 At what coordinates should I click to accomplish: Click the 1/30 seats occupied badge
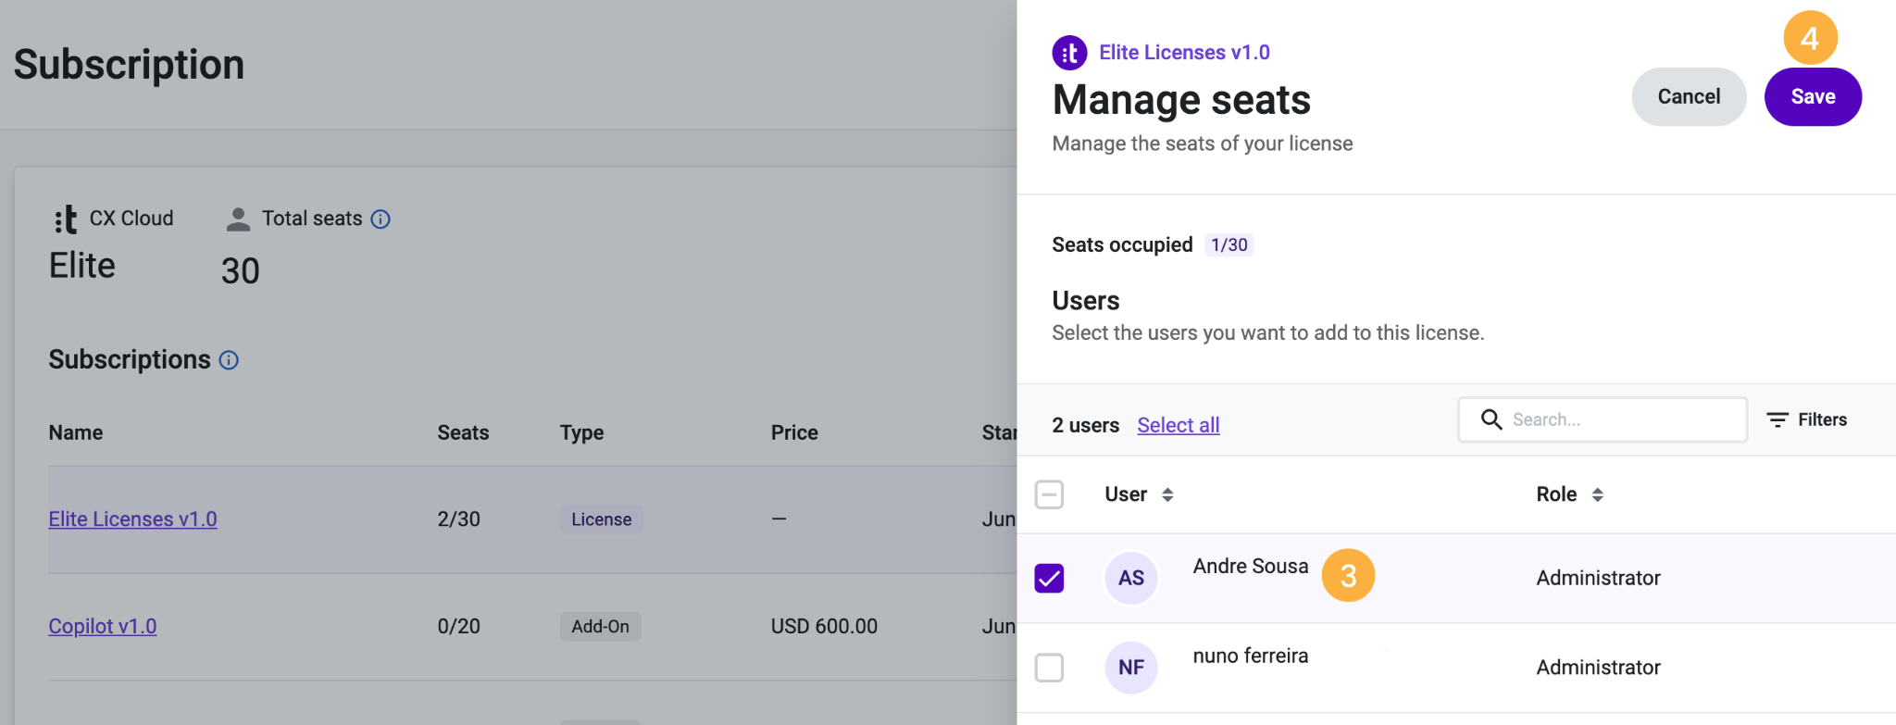(1229, 245)
